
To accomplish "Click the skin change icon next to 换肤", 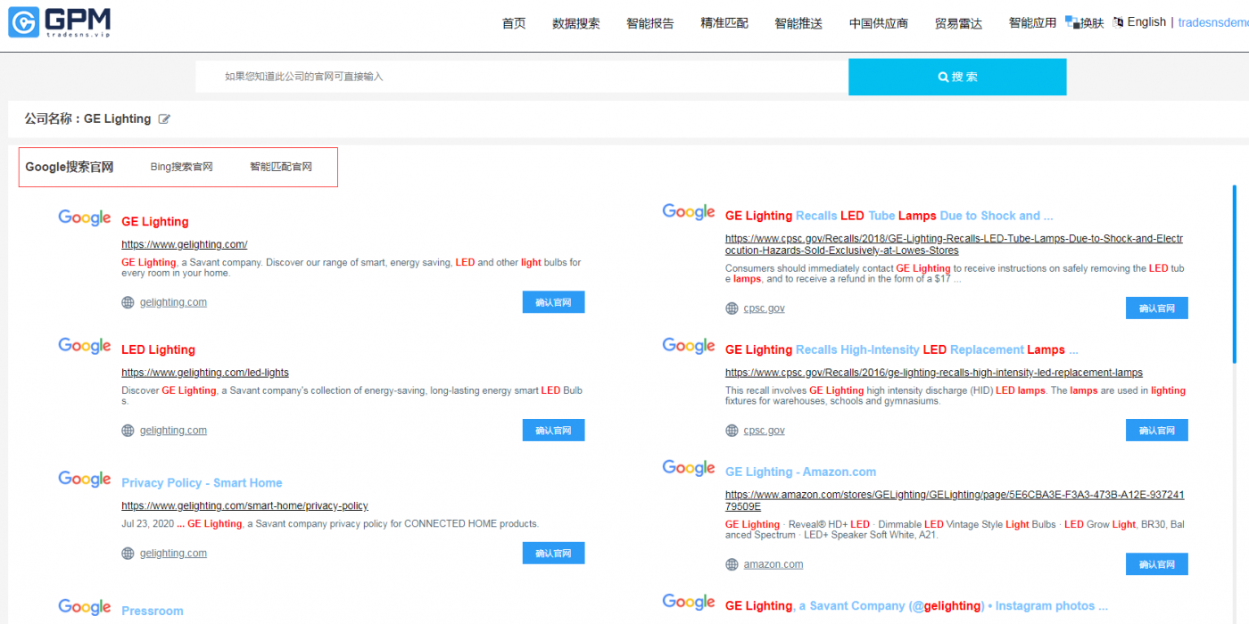I will point(1072,21).
